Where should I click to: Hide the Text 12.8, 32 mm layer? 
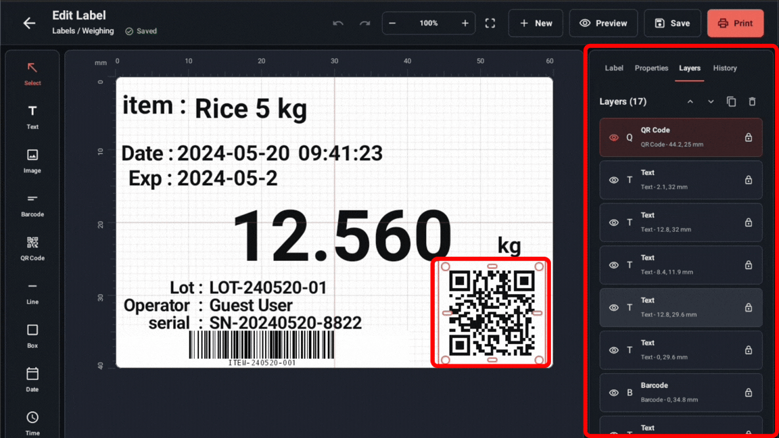point(614,222)
